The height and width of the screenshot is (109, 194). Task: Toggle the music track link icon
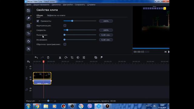pyautogui.click(x=30, y=91)
